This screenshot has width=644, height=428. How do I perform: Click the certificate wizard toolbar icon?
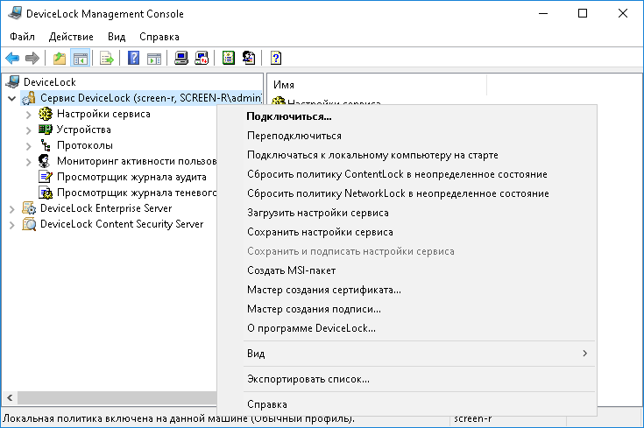(x=249, y=59)
